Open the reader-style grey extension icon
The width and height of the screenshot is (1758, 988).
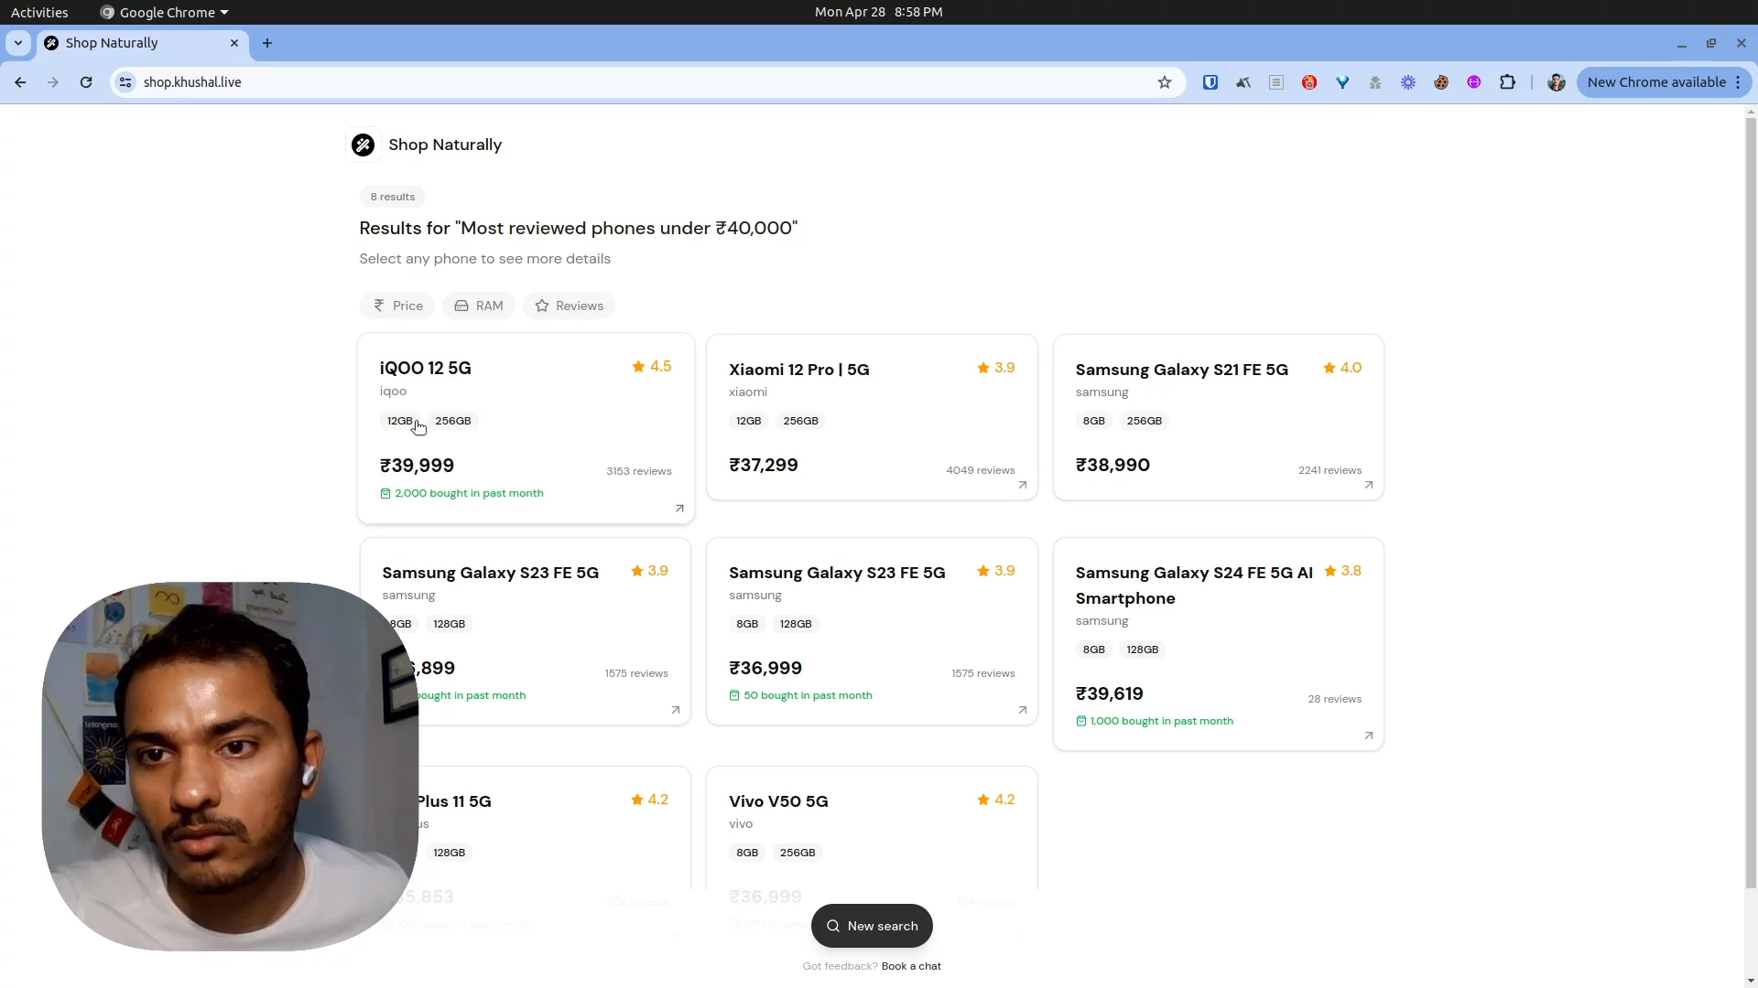click(x=1276, y=82)
